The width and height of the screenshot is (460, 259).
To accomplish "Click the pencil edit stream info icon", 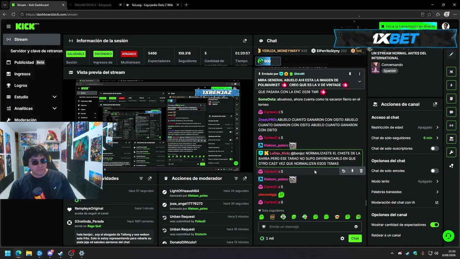I will (451, 54).
